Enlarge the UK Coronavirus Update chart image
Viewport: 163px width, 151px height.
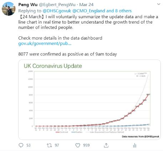(90, 100)
